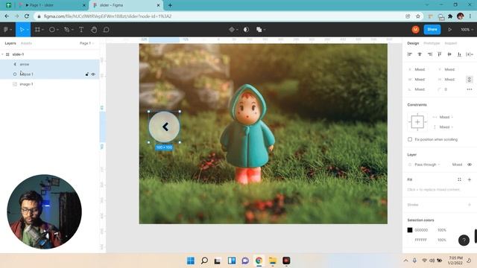The width and height of the screenshot is (477, 268).
Task: Click the Share button
Action: coord(432,30)
